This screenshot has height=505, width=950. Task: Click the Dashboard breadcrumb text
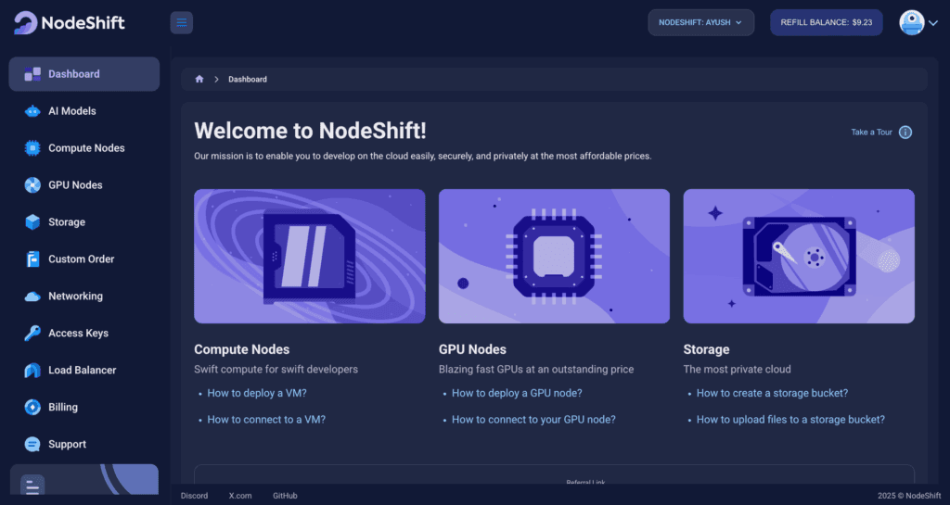click(x=247, y=80)
